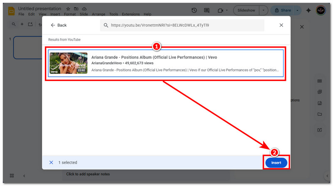Image resolution: width=333 pixels, height=186 pixels.
Task: Click the Gemini sparkle icon
Action: click(x=308, y=10)
